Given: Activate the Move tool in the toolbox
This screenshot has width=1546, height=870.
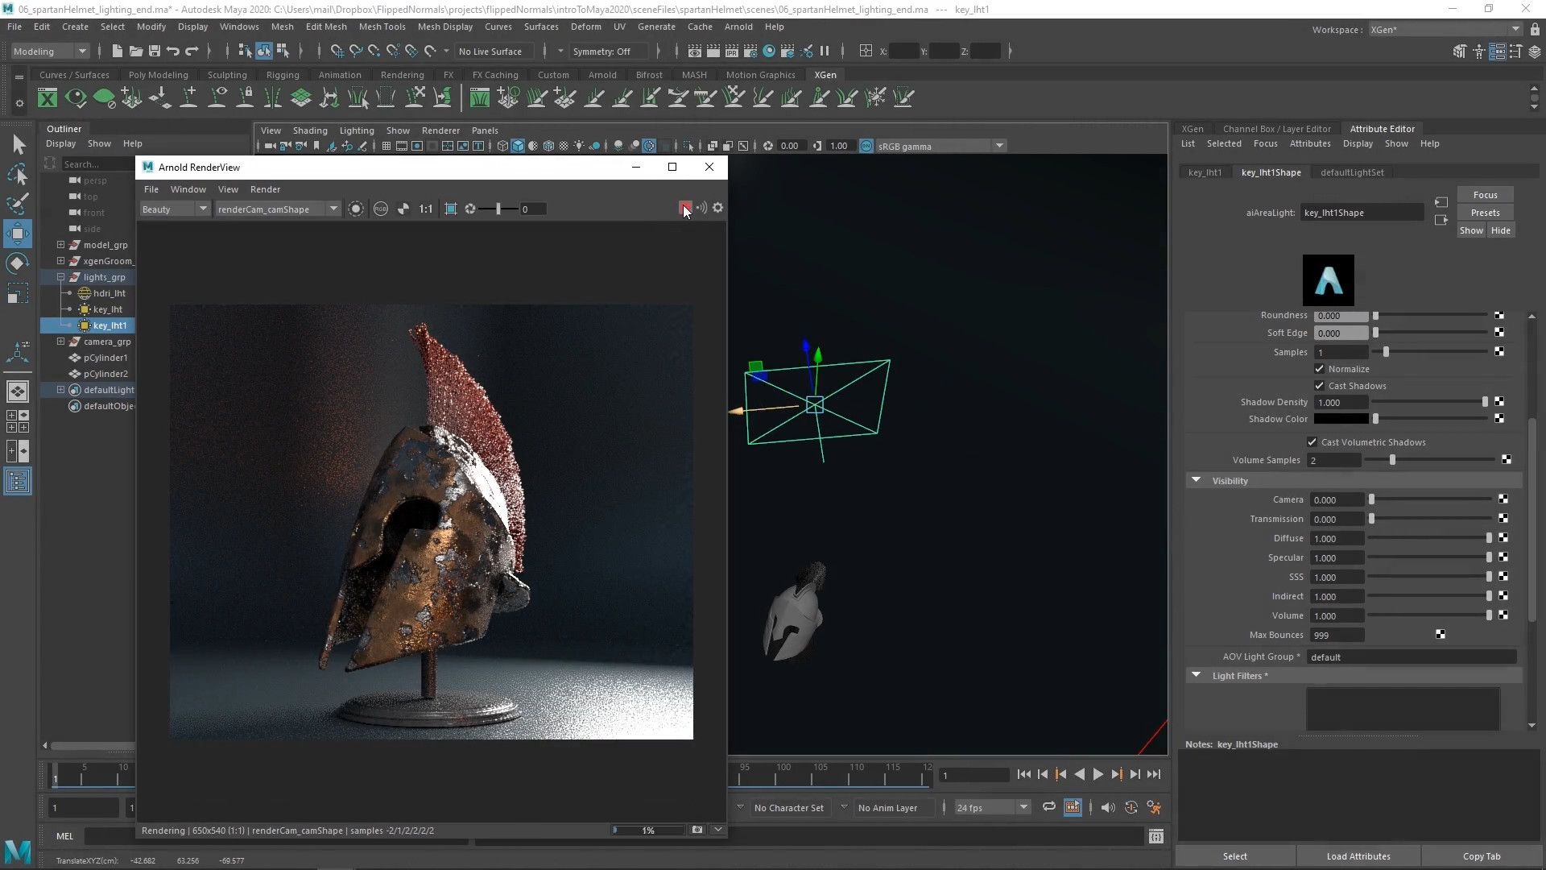Looking at the screenshot, I should [x=18, y=234].
